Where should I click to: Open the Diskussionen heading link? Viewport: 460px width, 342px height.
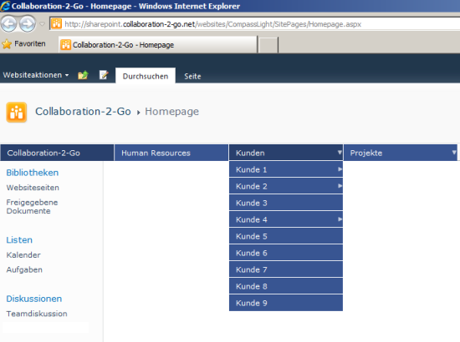[x=34, y=299]
